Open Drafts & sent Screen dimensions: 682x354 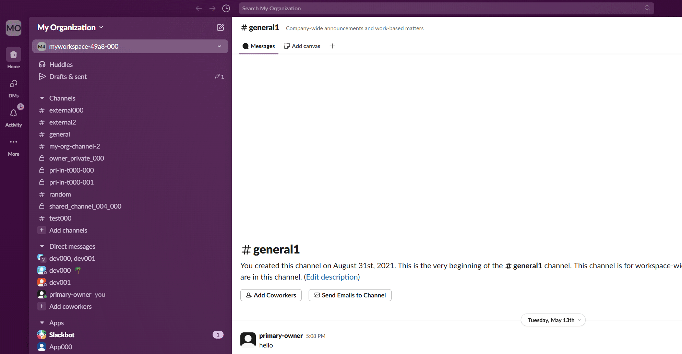[x=130, y=76]
